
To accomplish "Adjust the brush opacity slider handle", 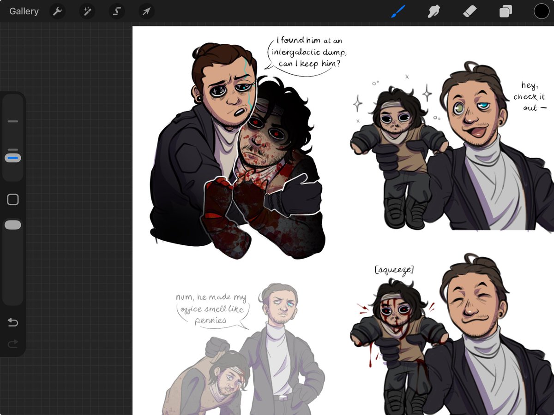I will tap(13, 225).
